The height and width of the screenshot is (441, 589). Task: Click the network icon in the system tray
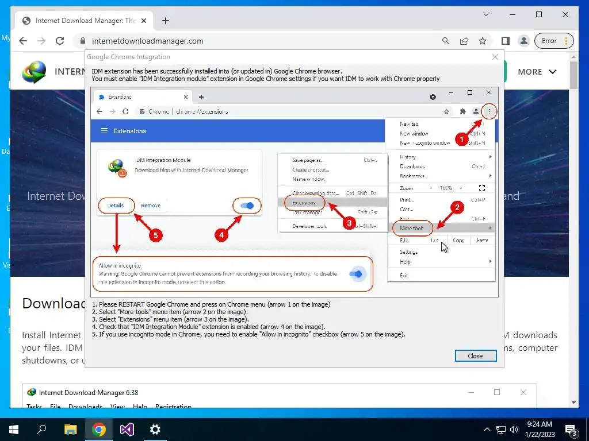coord(501,430)
